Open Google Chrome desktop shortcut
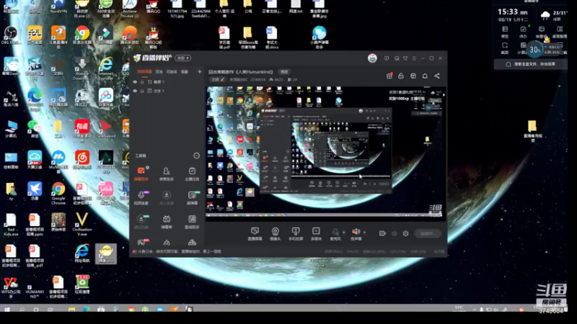Screen dimensions: 577x324 pos(58,193)
